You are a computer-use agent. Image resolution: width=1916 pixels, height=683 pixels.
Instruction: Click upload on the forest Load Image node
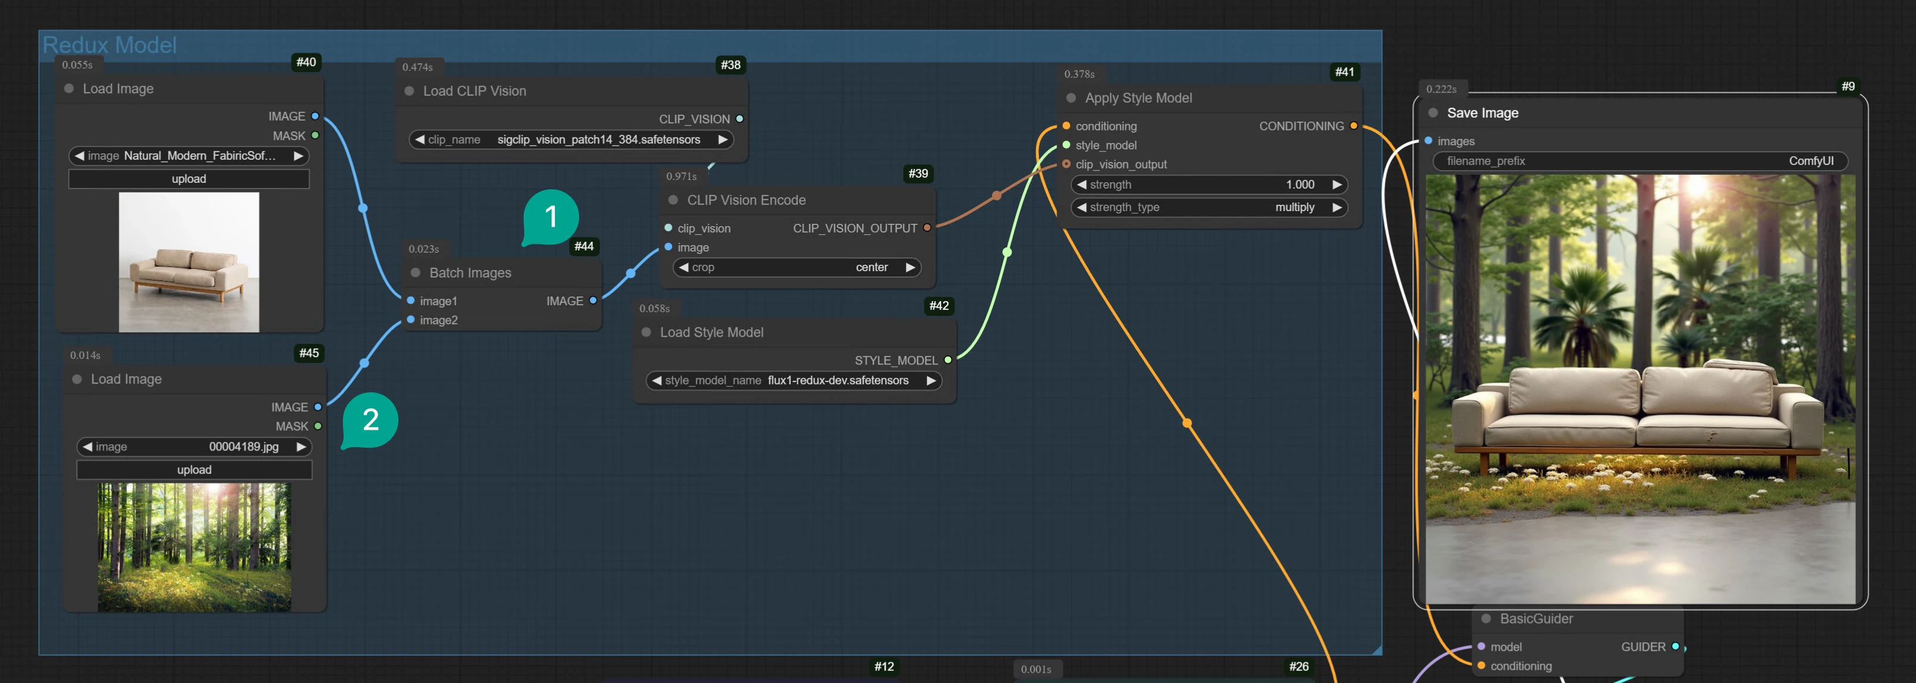pos(194,470)
